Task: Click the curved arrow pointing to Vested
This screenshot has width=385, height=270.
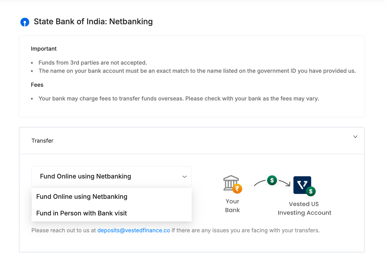Action: tap(285, 183)
